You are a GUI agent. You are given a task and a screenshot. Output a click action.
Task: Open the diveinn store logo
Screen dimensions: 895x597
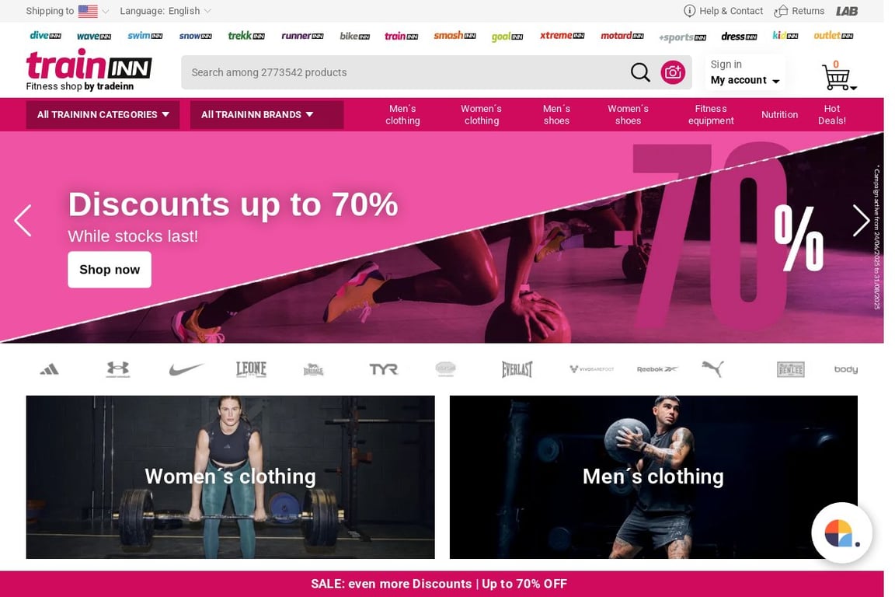coord(45,36)
